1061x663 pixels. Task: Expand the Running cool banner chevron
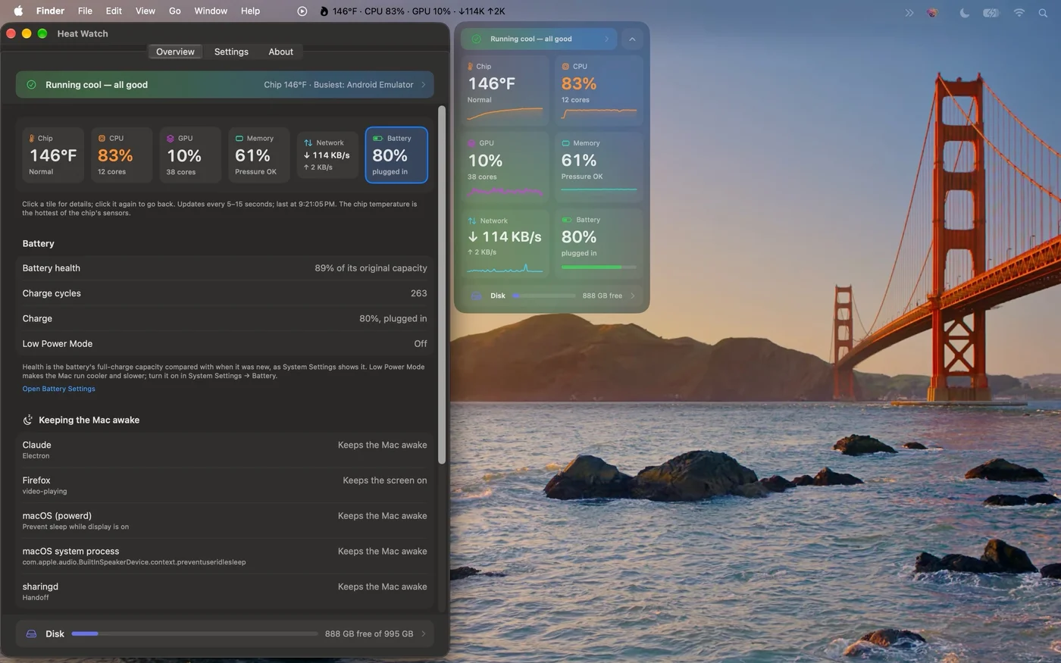point(423,85)
